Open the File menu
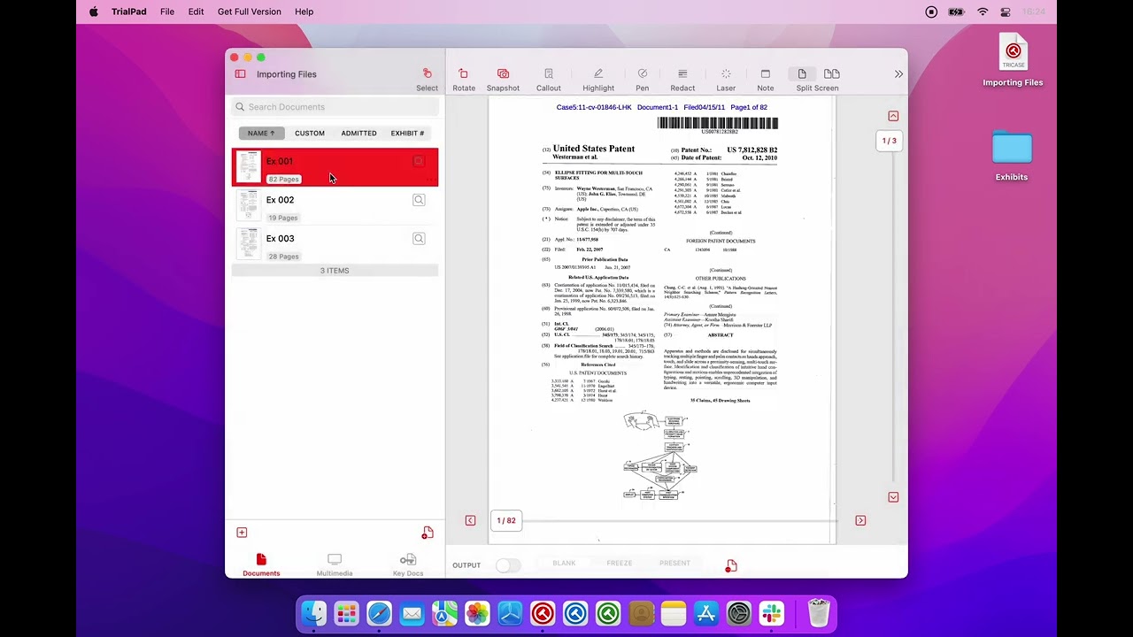 [x=167, y=12]
